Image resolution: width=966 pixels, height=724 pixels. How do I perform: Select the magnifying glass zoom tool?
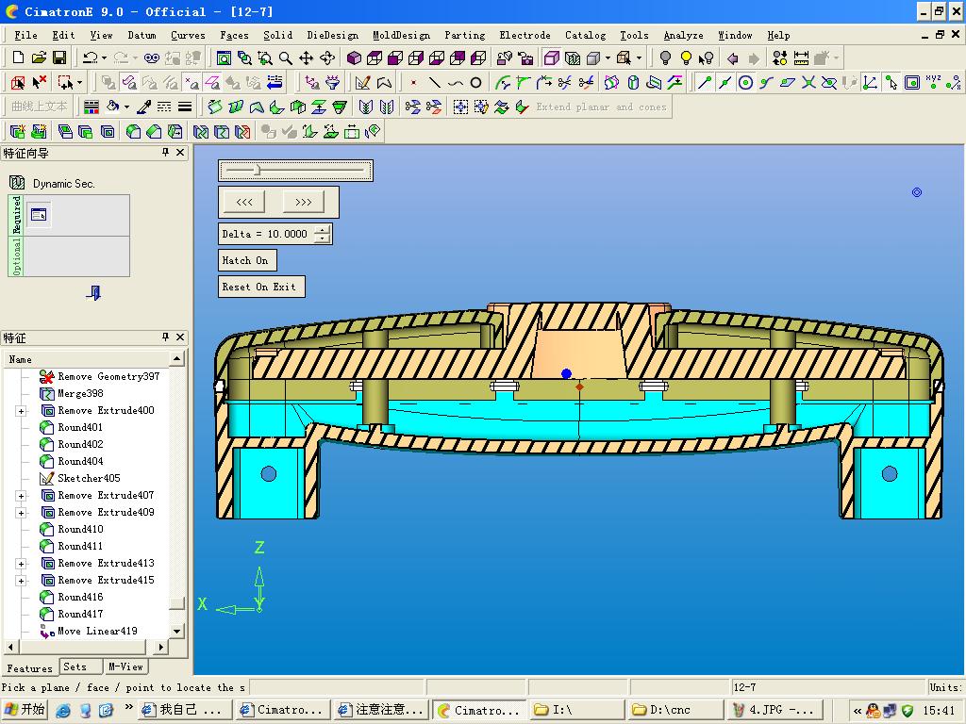(285, 58)
